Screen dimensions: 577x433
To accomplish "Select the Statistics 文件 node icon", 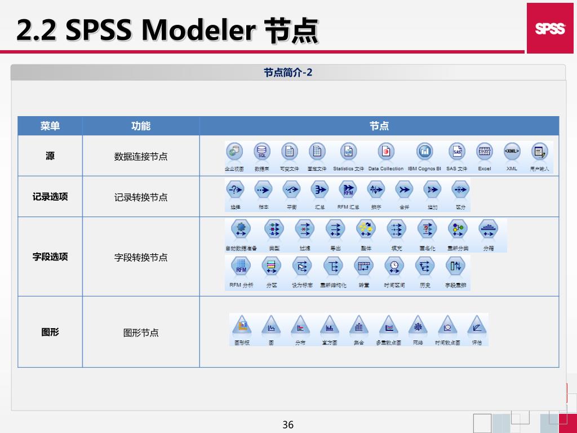I will (x=348, y=151).
